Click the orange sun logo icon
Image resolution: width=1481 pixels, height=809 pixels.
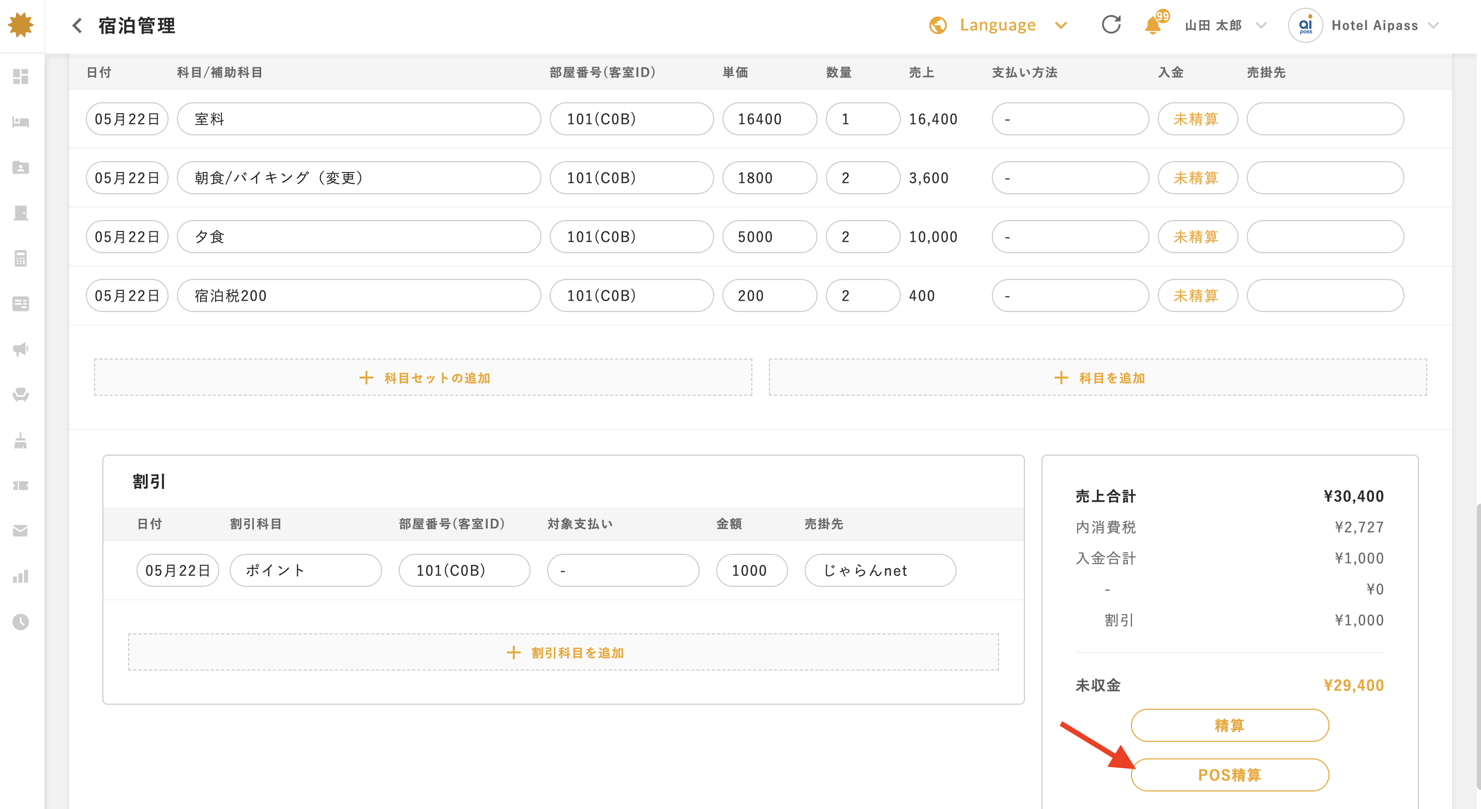pos(21,25)
